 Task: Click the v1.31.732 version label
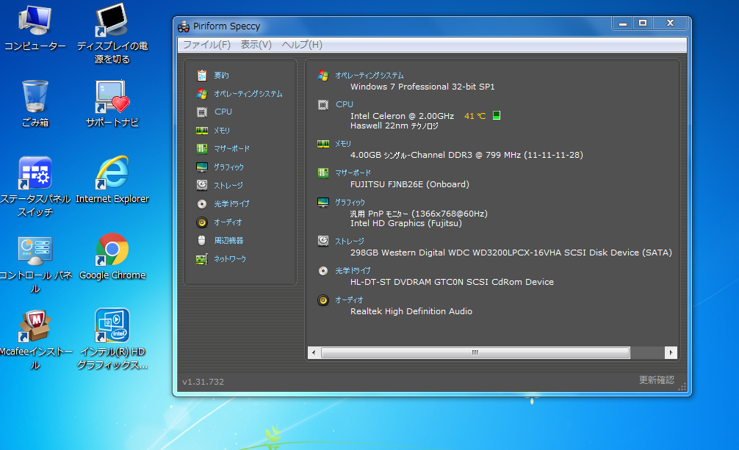(203, 382)
